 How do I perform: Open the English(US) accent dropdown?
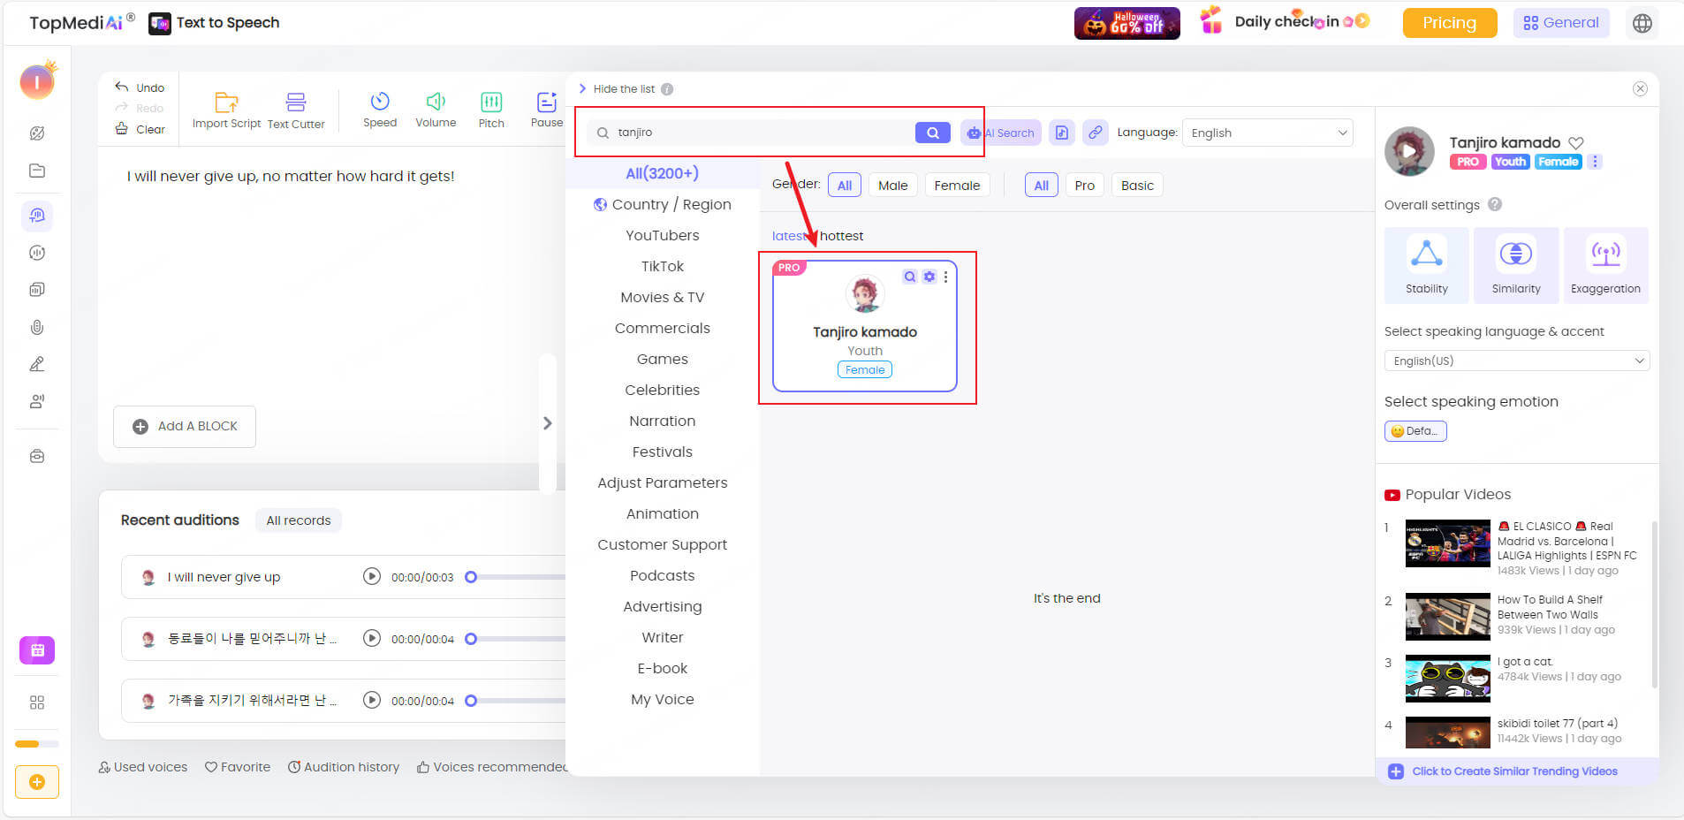(x=1516, y=361)
